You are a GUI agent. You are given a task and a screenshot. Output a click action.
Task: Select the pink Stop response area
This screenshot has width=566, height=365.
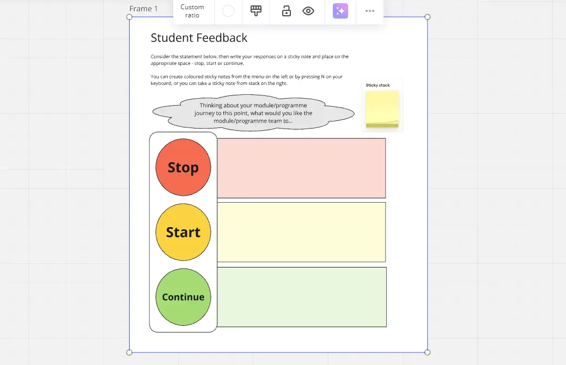(301, 168)
